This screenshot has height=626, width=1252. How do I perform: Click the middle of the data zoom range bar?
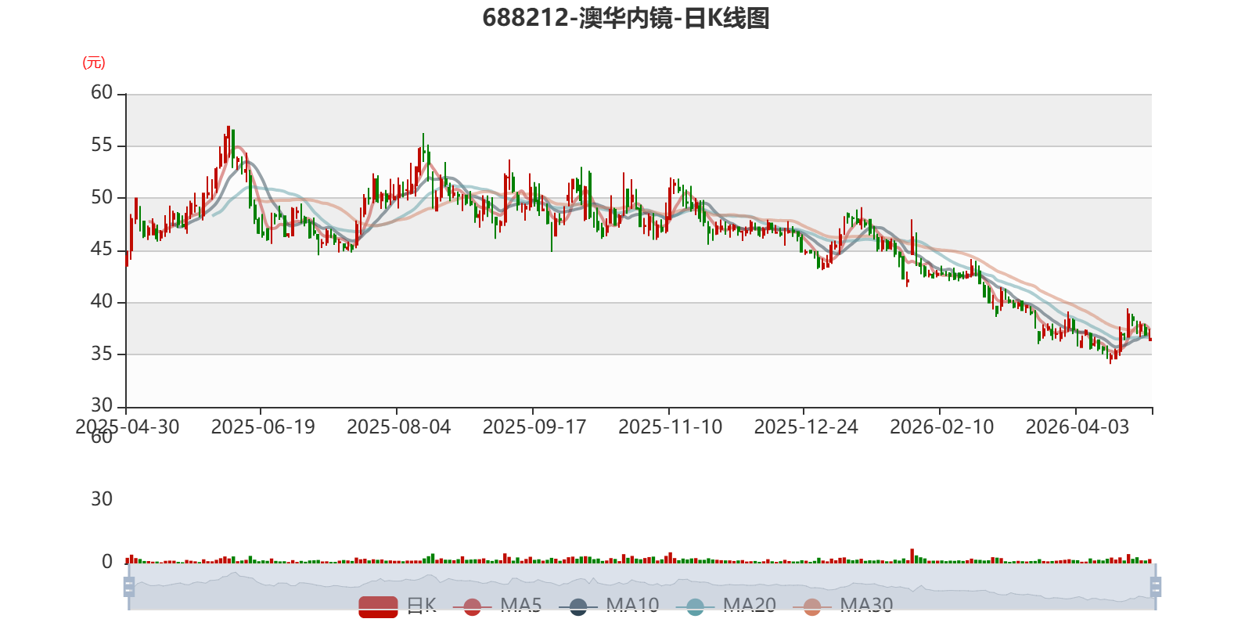click(x=642, y=587)
